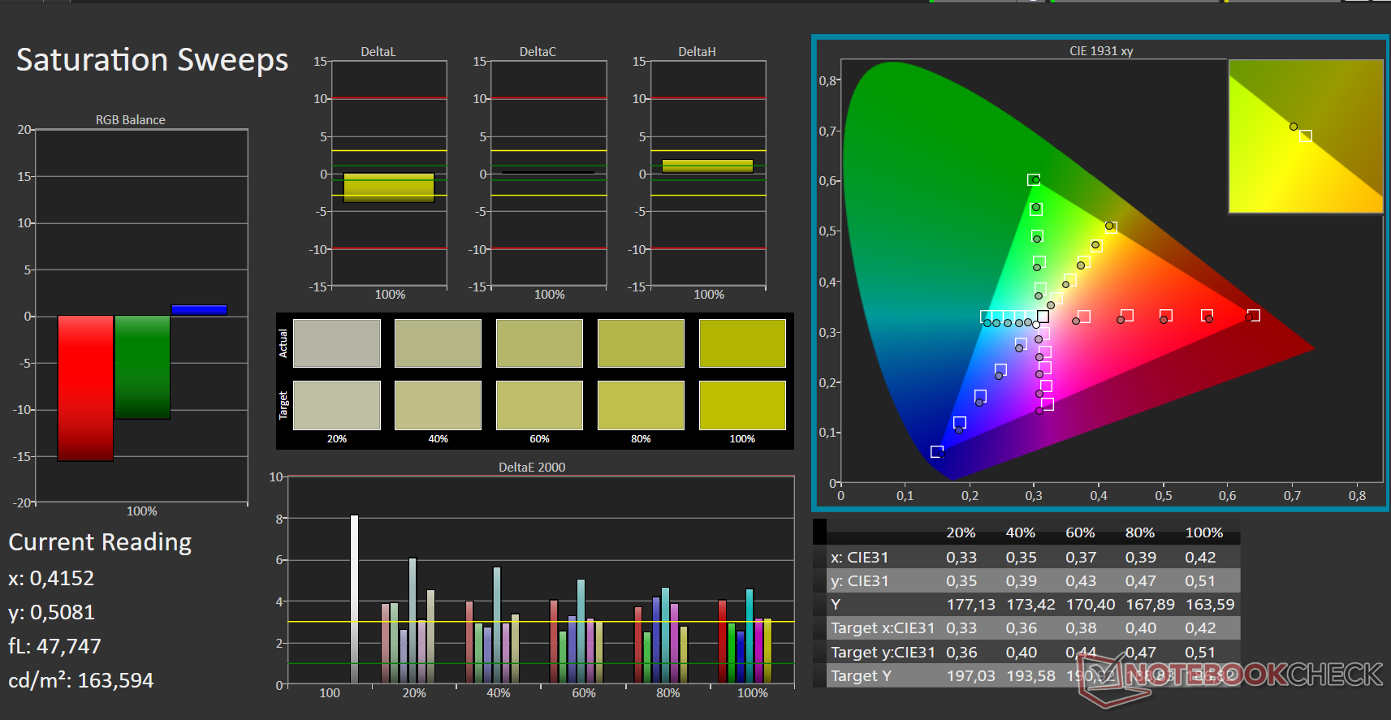Click the blue bar in RGB Balance
Viewport: 1391px width, 720px height.
[x=199, y=309]
